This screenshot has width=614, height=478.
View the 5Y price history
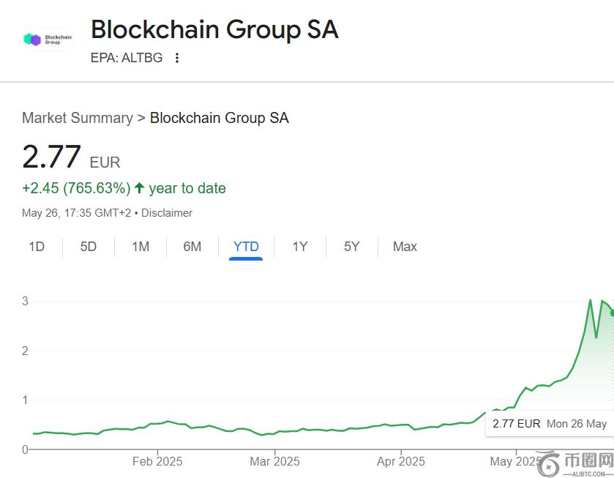coord(352,247)
